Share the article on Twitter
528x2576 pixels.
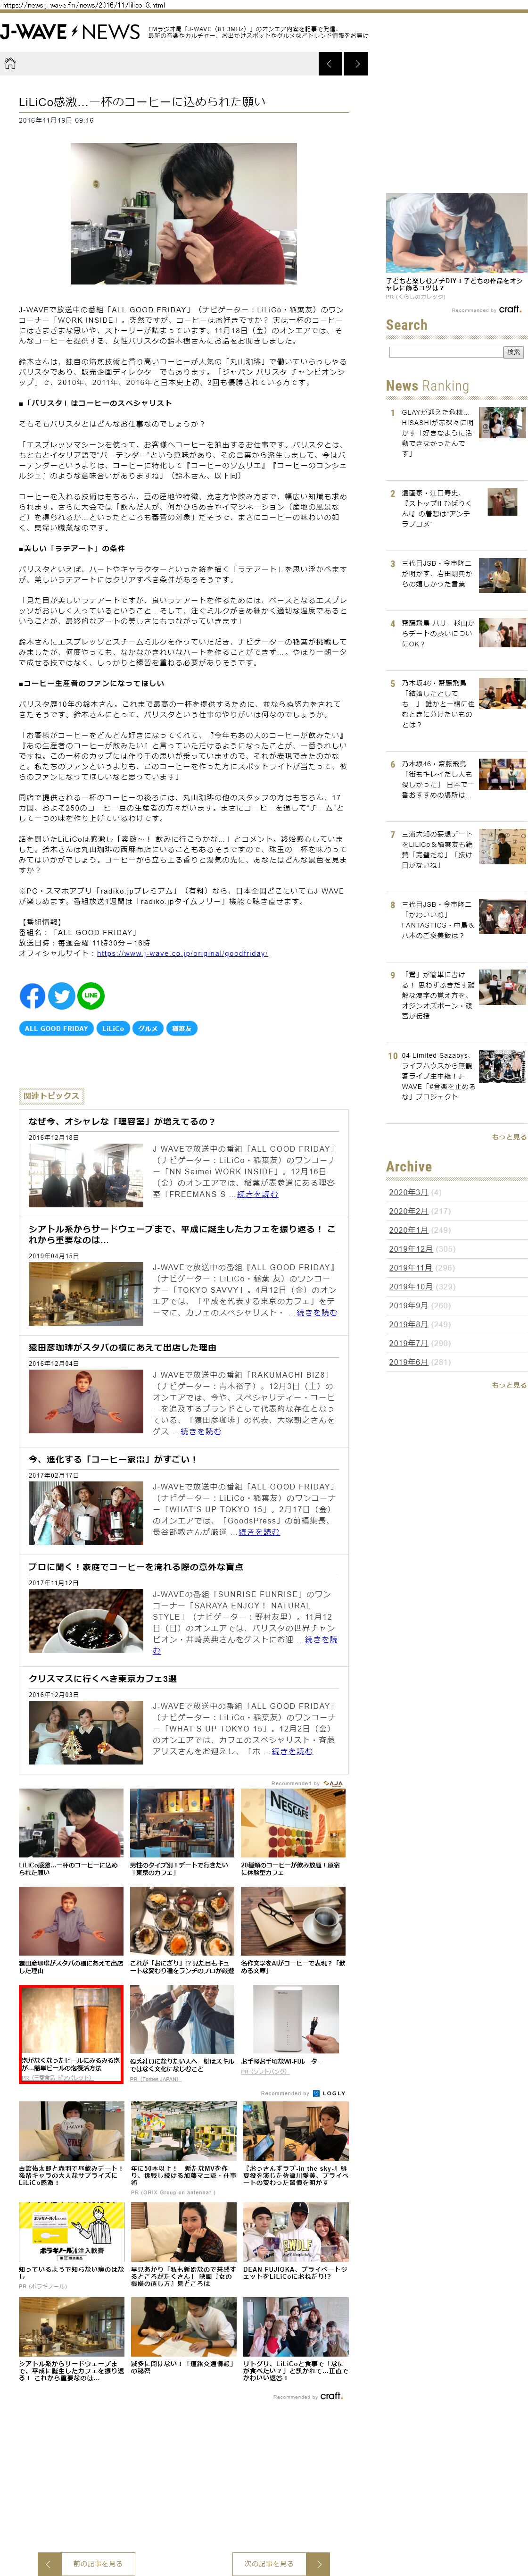point(62,996)
